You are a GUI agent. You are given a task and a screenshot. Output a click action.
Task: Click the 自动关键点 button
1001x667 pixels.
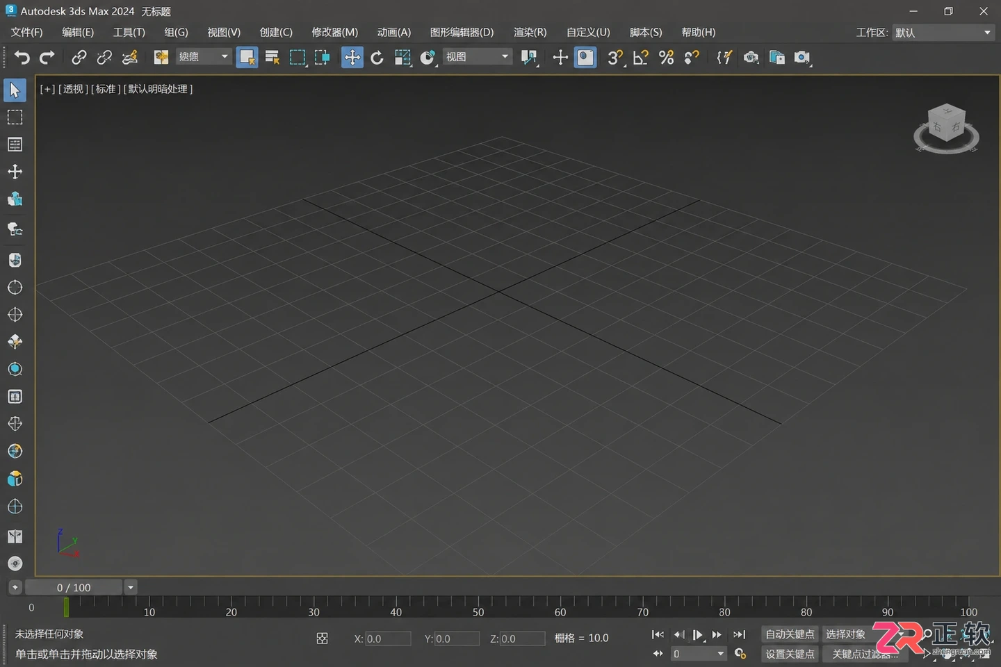(x=790, y=634)
